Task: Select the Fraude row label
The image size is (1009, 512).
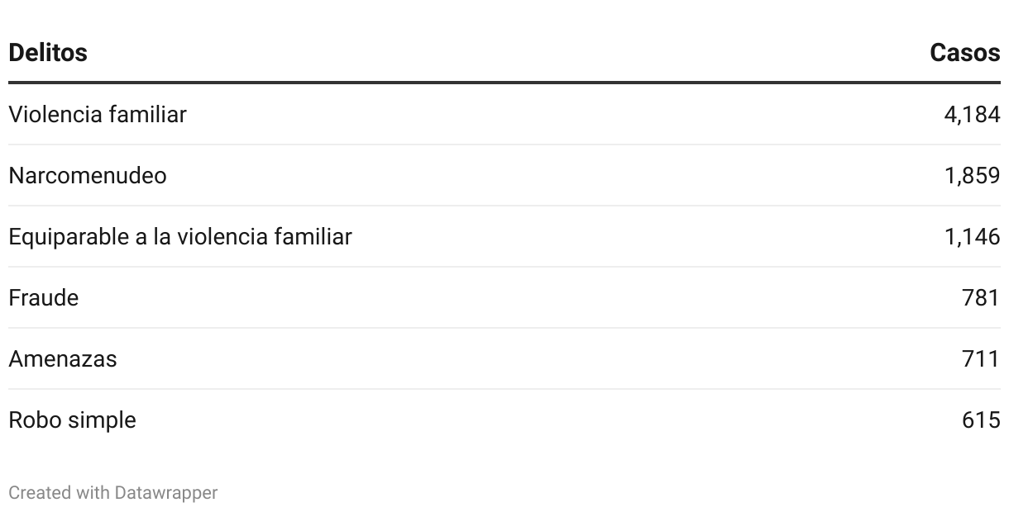Action: pos(44,297)
